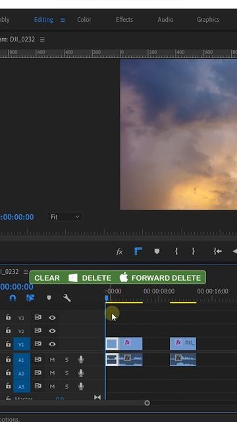The height and width of the screenshot is (422, 237).
Task: Solo audio track A2 with S
Action: [66, 373]
